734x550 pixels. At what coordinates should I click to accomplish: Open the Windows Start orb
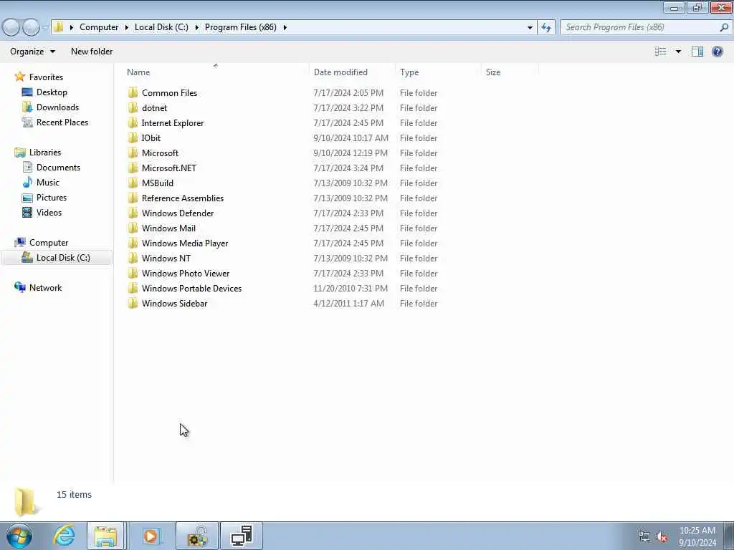(x=19, y=536)
